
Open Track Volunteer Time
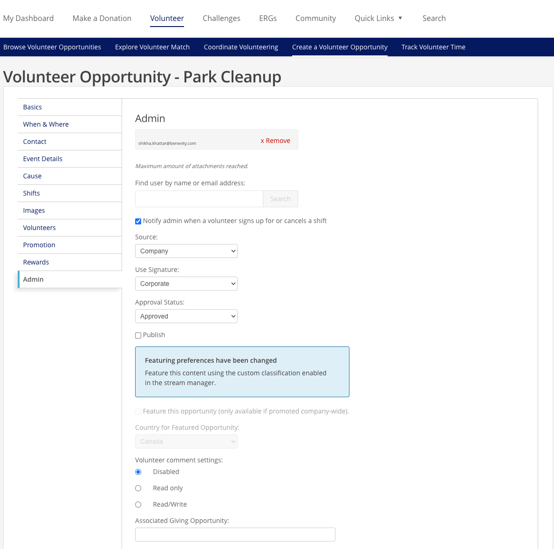pos(433,47)
